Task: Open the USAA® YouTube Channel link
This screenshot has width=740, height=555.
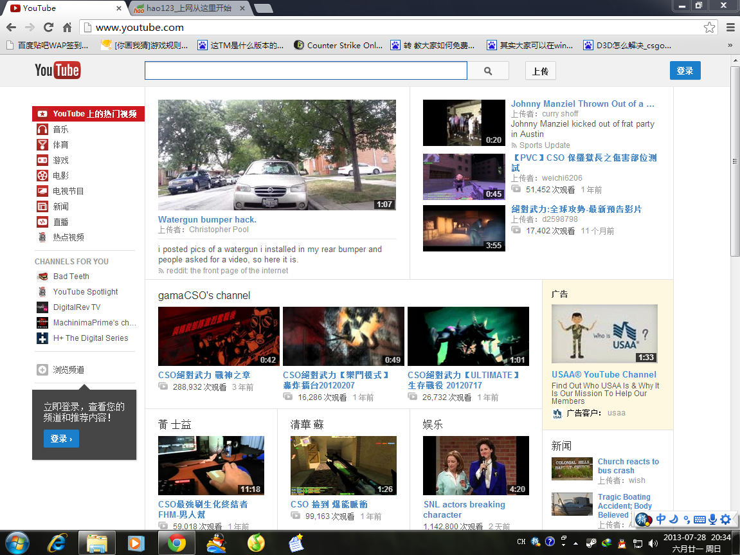Action: point(604,374)
